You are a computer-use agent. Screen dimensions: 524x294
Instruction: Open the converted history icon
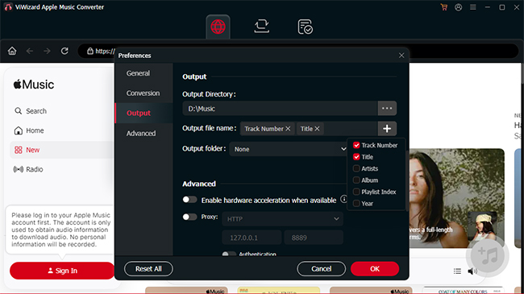pyautogui.click(x=305, y=27)
